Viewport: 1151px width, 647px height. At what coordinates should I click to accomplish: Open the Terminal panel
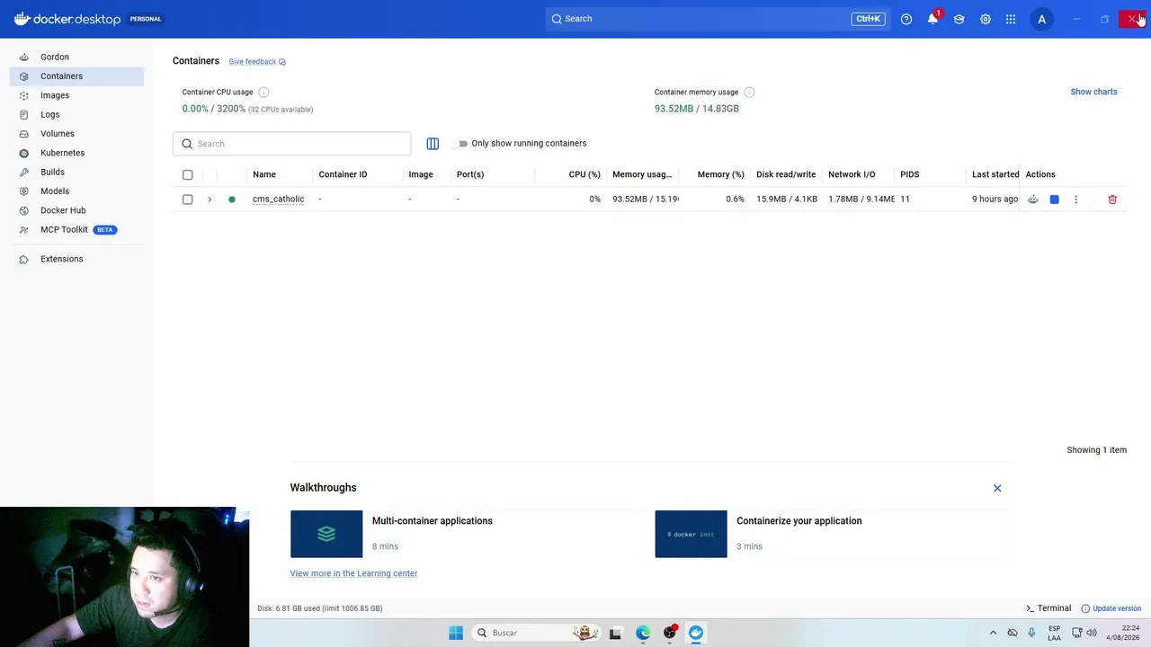(1048, 608)
